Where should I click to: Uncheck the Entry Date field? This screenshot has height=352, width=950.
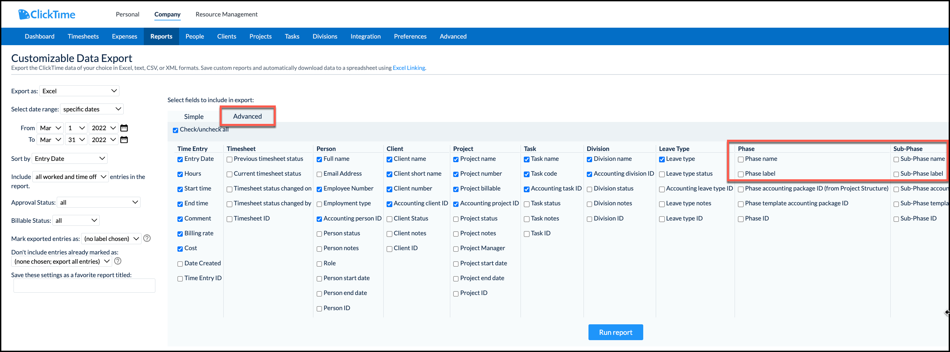[180, 160]
